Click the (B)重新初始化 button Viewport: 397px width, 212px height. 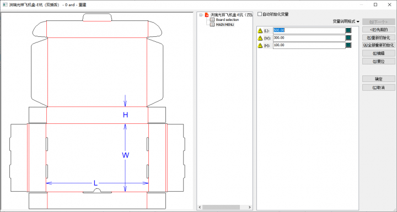point(378,37)
